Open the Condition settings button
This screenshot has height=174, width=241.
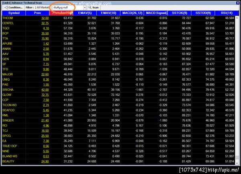tap(13, 7)
